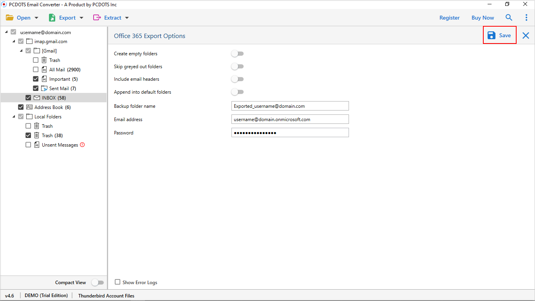The width and height of the screenshot is (535, 301).
Task: Click the search magnifier icon
Action: pos(509,18)
